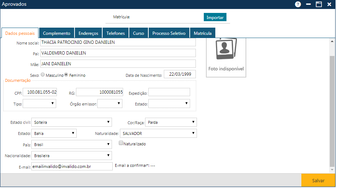Go to the Complemento tab
The height and width of the screenshot is (188, 337).
click(57, 33)
